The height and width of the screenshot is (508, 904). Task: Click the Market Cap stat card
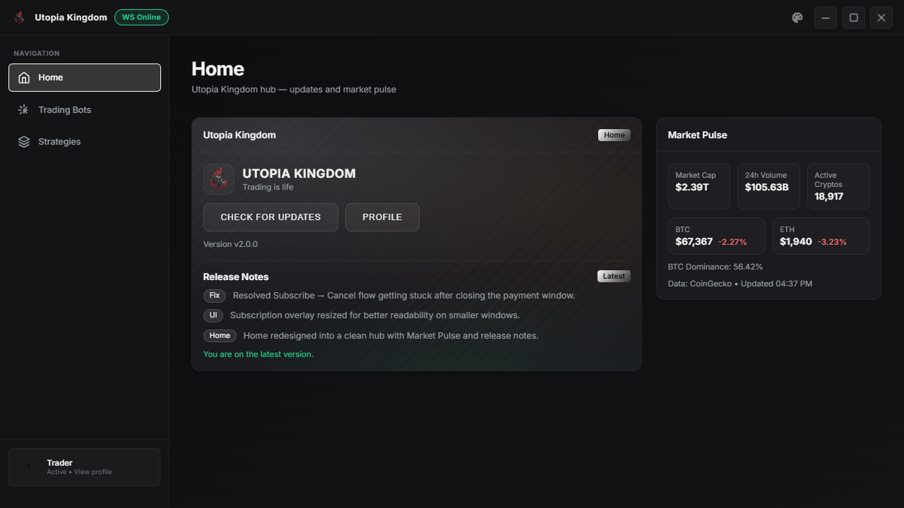[x=698, y=186]
